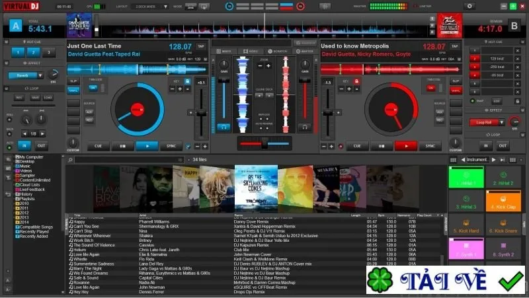Open the settings gear icon
Viewport: 529px width, 298px height.
pyautogui.click(x=469, y=6)
